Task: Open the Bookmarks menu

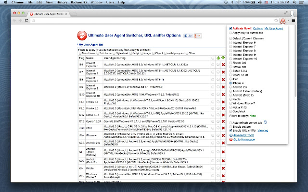Action: (79, 2)
